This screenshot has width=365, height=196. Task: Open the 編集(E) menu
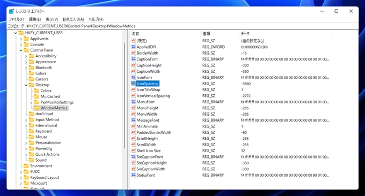click(x=35, y=19)
